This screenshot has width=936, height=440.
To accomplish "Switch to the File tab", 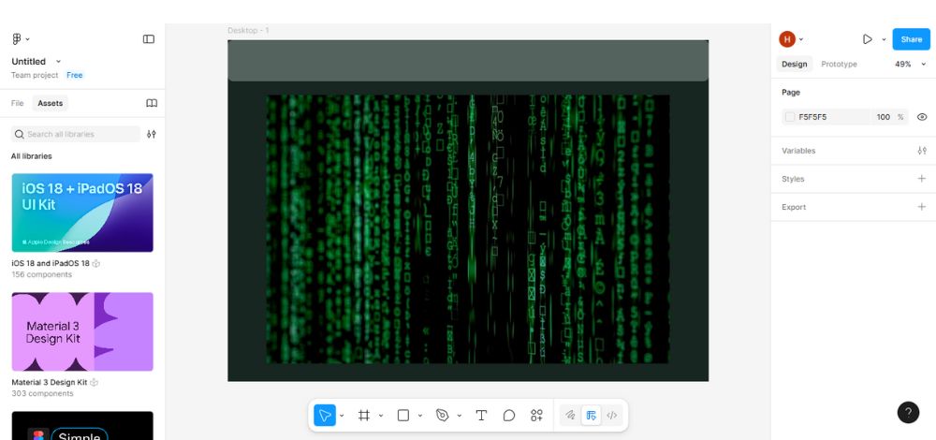I will [17, 103].
